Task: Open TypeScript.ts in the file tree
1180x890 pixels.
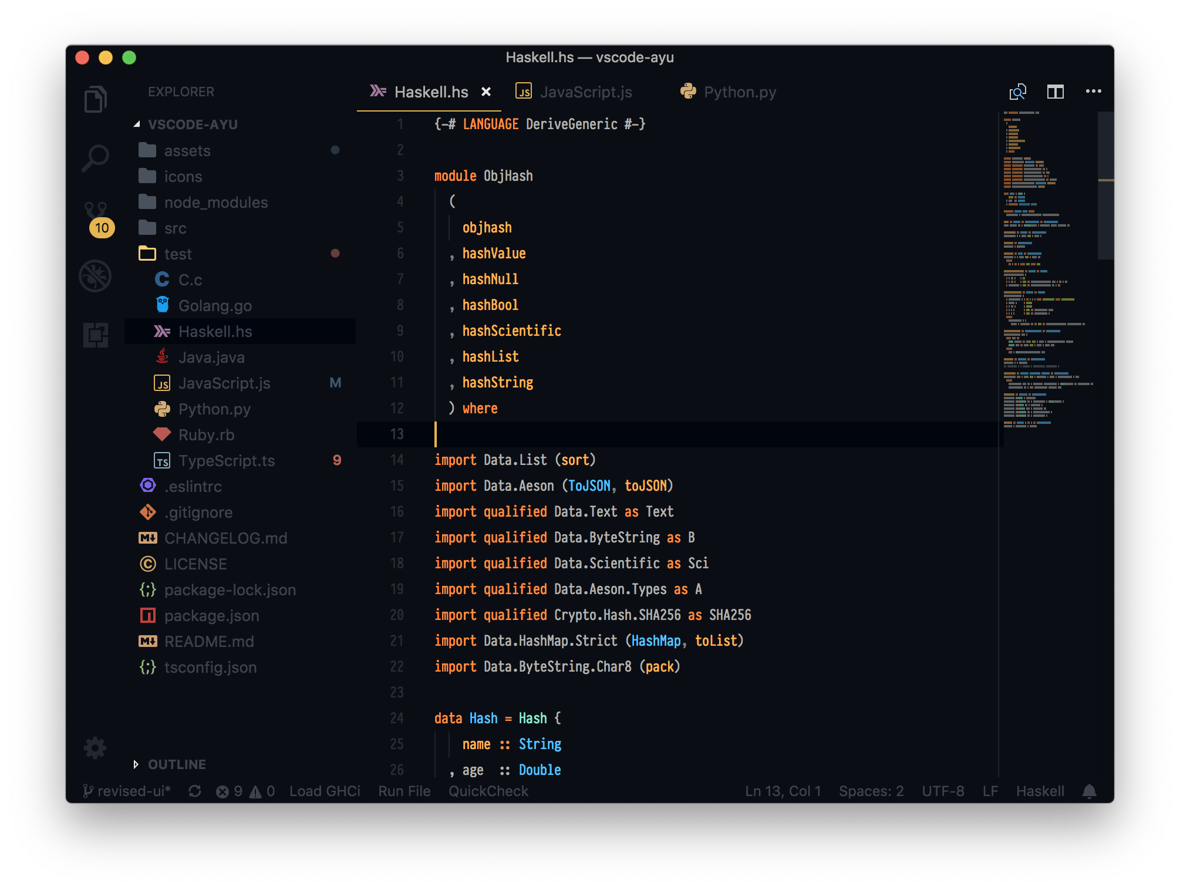Action: pyautogui.click(x=226, y=461)
